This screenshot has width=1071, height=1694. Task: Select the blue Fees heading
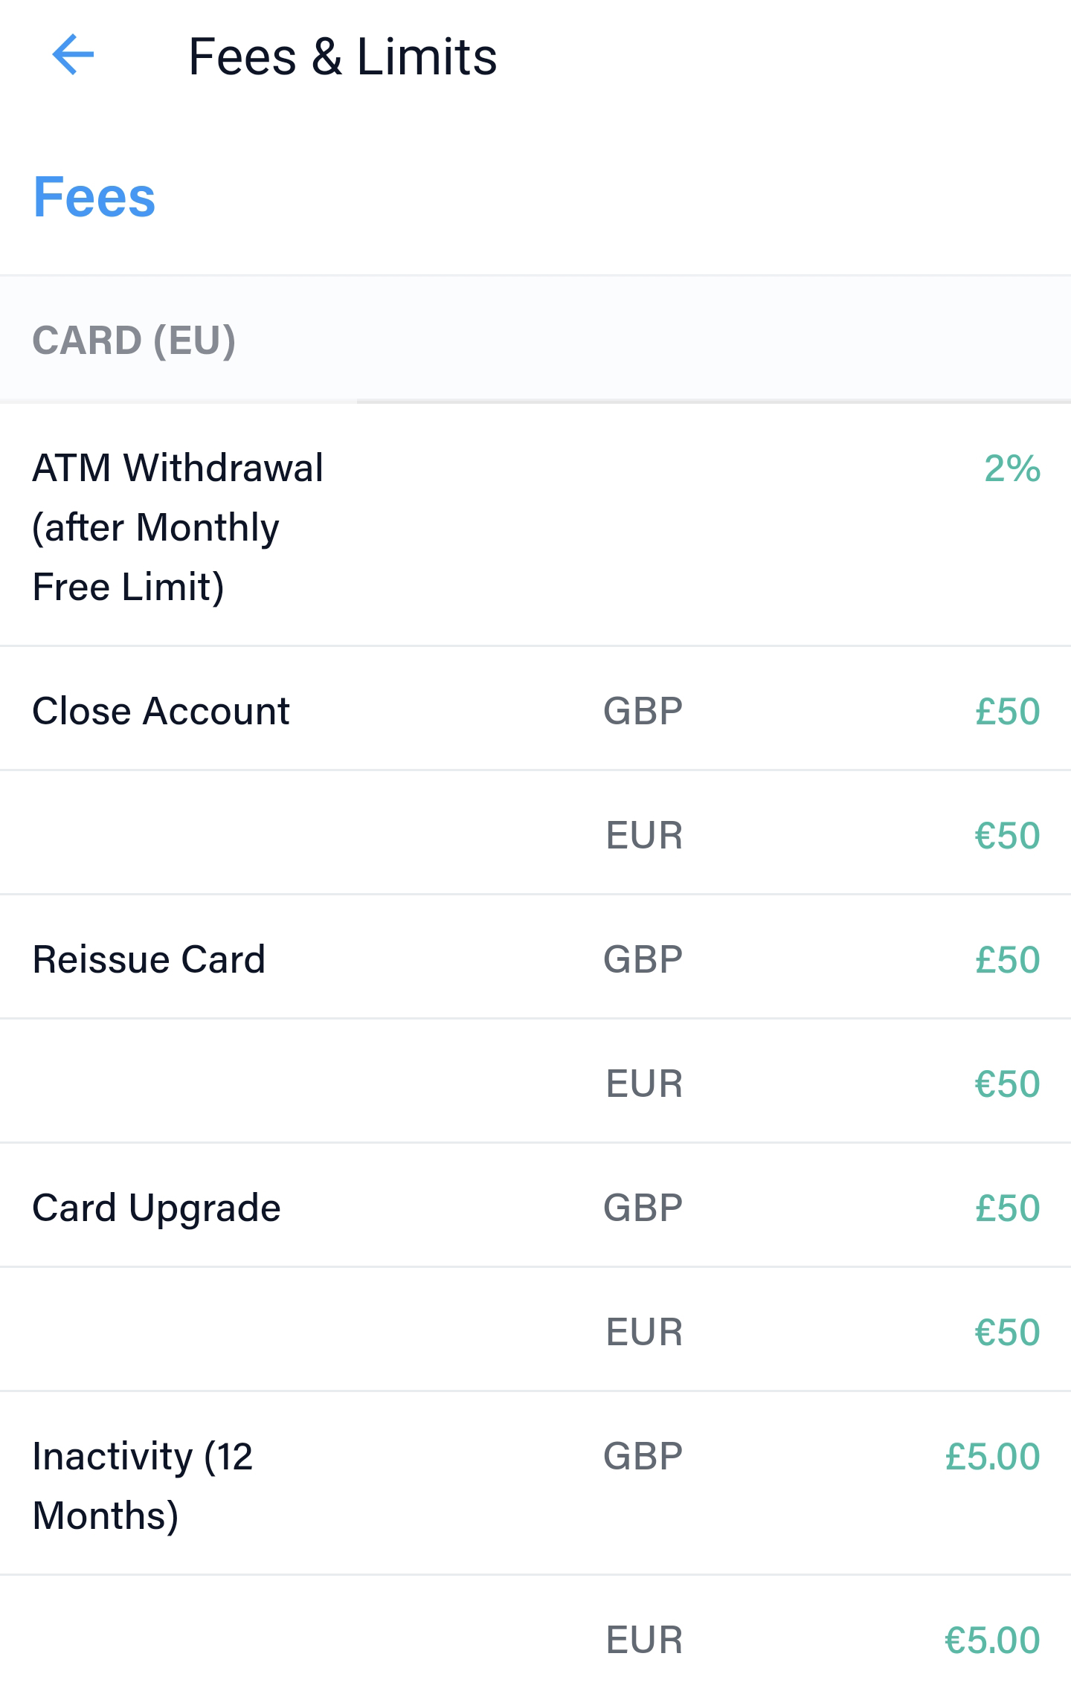point(94,197)
